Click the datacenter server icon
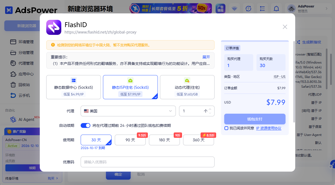This screenshot has width=335, height=185. click(x=74, y=80)
